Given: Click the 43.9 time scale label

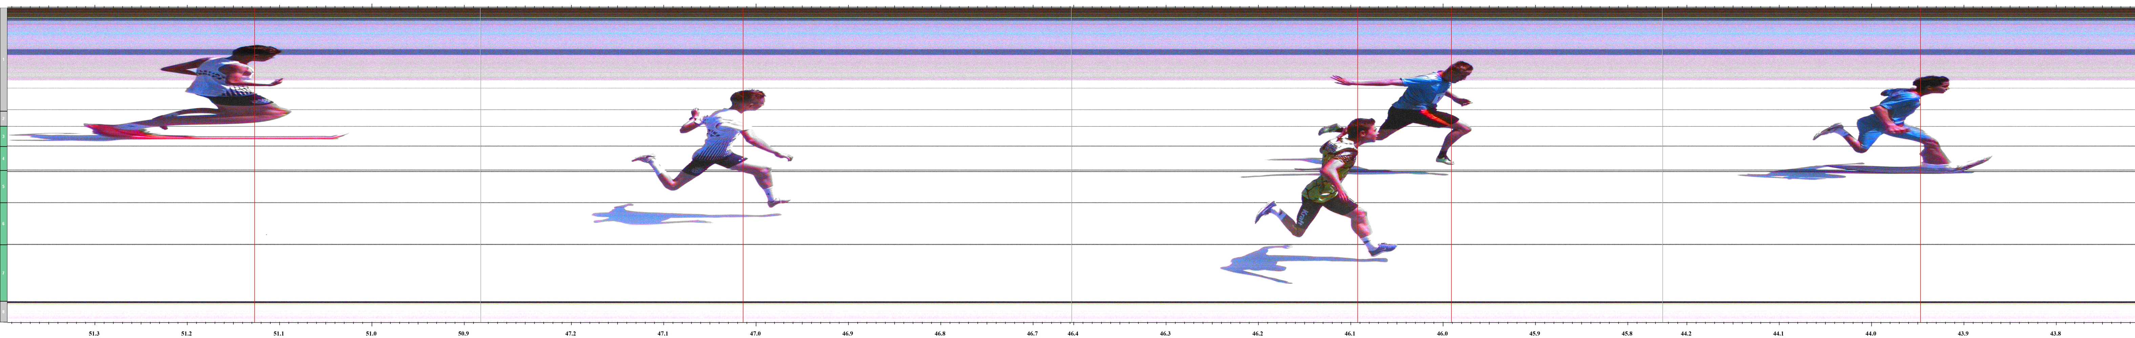Looking at the screenshot, I should coord(1964,334).
